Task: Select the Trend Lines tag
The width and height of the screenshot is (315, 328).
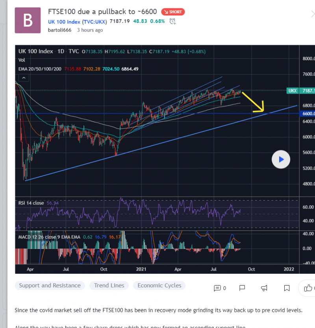Action: [109, 286]
